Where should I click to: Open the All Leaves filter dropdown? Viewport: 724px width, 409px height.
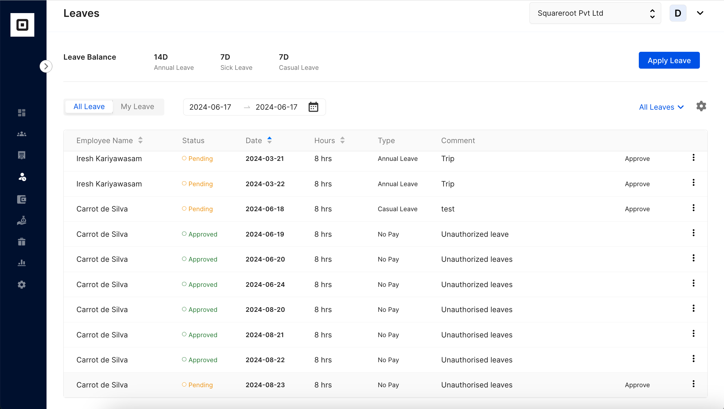pos(661,107)
